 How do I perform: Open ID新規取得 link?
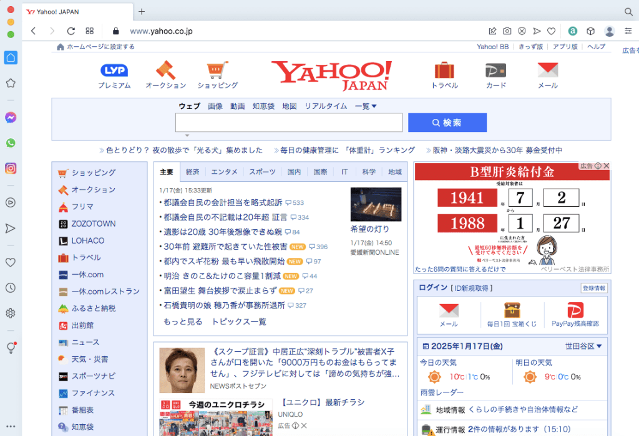[472, 288]
